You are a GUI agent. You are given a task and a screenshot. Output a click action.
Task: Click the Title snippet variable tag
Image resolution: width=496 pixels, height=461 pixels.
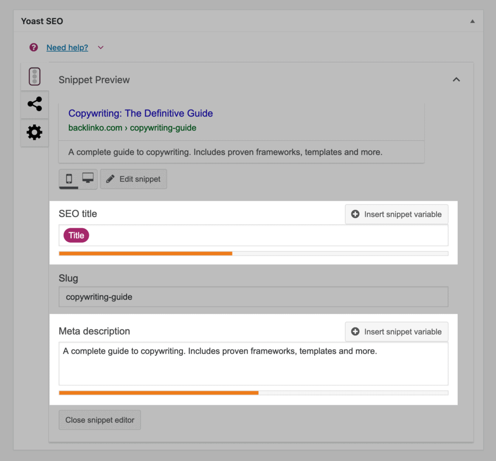point(76,235)
